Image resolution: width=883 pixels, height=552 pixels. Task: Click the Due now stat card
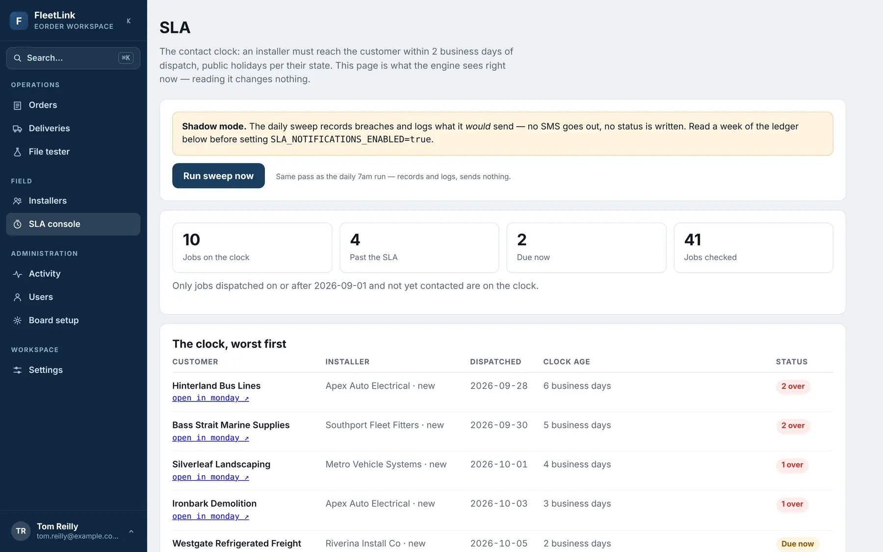(x=586, y=248)
